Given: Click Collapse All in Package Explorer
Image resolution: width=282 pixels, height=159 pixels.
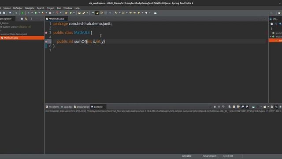Looking at the screenshot, I should coord(22,19).
